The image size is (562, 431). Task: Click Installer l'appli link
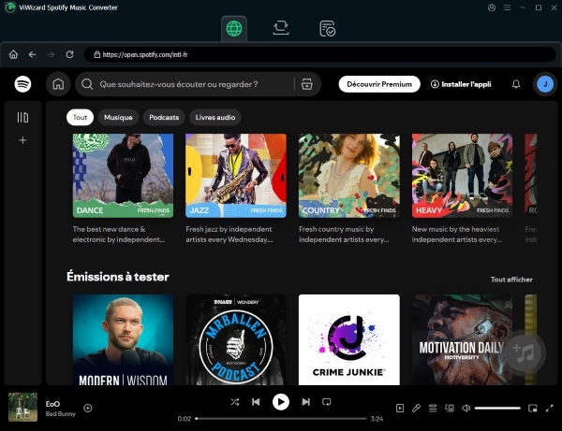pos(461,84)
